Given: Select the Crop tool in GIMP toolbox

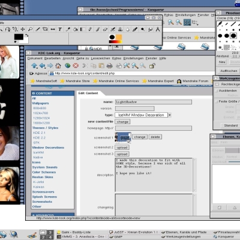Looking at the screenshot, I should 38,29.
